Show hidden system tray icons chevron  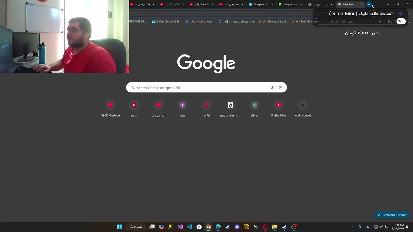353,227
